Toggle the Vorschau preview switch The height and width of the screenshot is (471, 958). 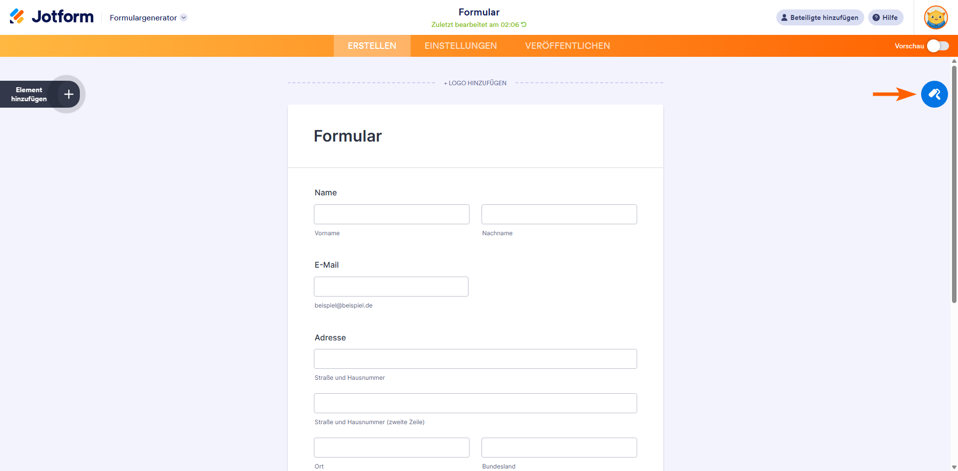(x=938, y=46)
